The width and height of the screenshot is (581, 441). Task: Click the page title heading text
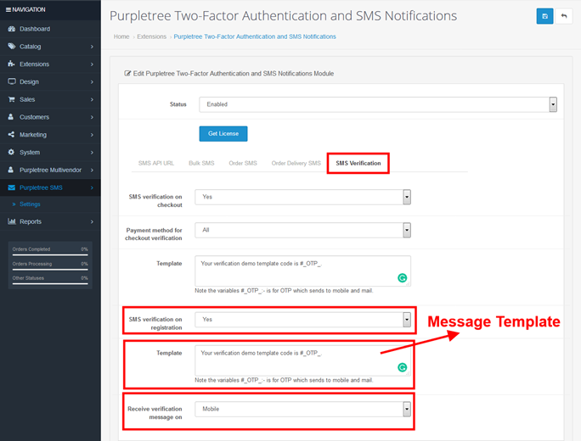(283, 16)
